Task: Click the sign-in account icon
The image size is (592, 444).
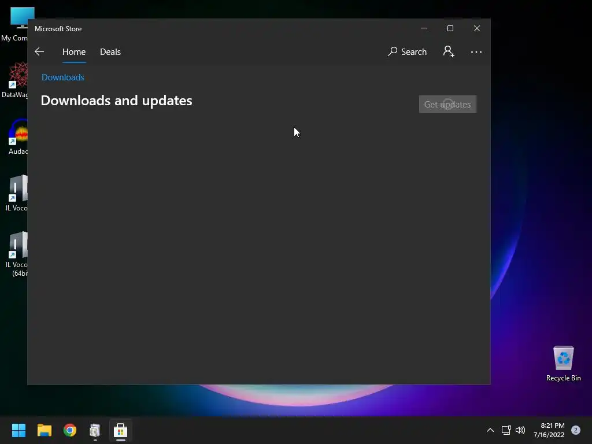Action: [x=449, y=51]
